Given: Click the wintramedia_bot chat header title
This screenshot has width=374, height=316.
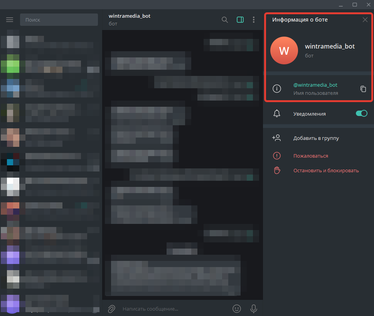Looking at the screenshot, I should click(130, 16).
